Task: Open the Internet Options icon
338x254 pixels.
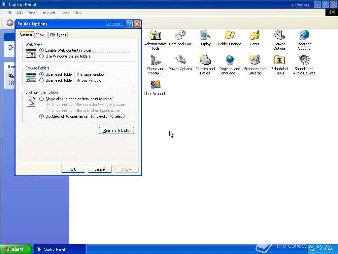Action: pyautogui.click(x=304, y=40)
